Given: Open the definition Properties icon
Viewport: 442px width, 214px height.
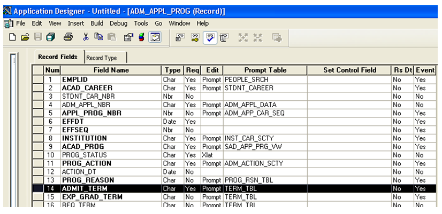Looking at the screenshot, I should click(x=128, y=37).
